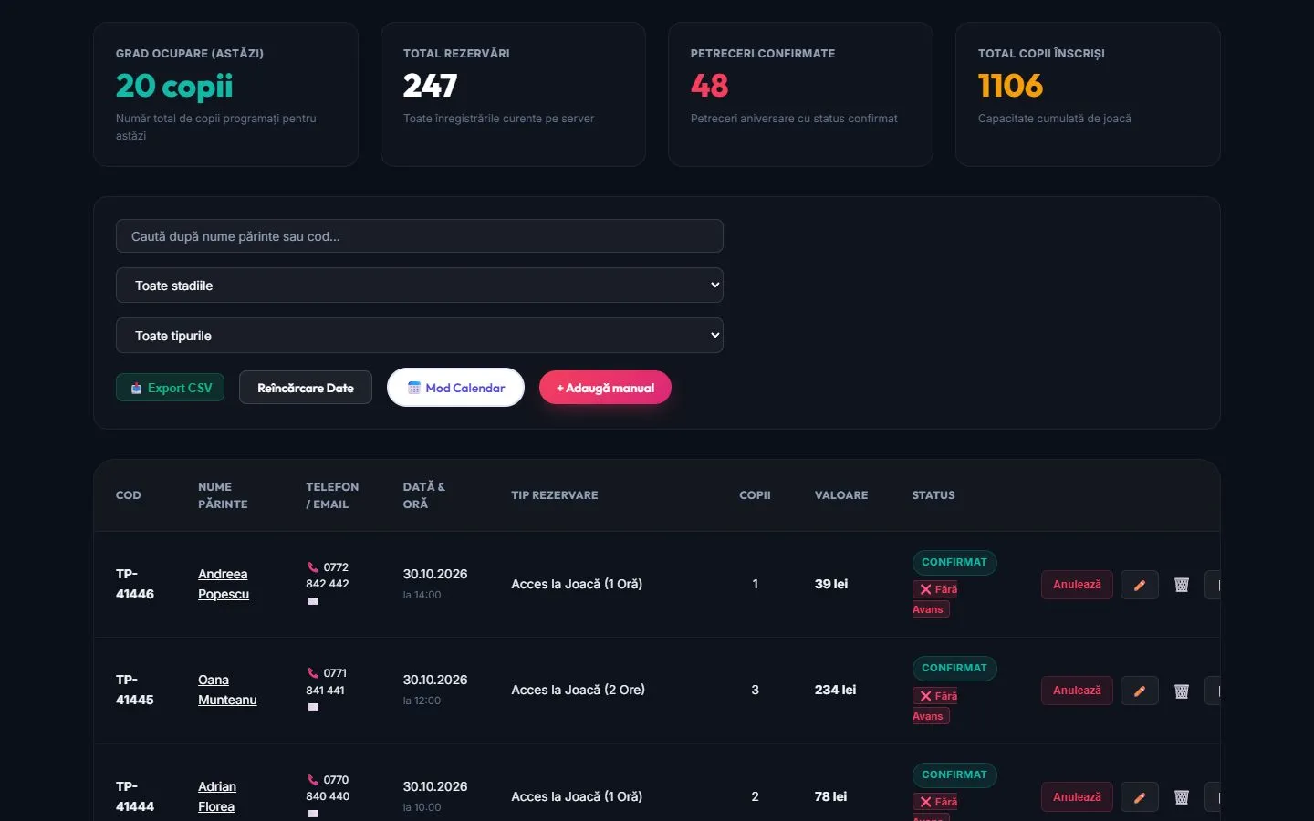
Task: Click email envelope icon in Oana Munteanu's row
Action: (313, 707)
